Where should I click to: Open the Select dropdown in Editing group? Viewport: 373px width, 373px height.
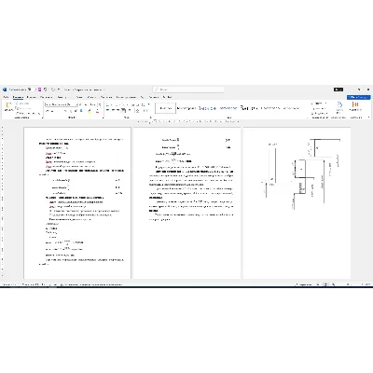319,113
